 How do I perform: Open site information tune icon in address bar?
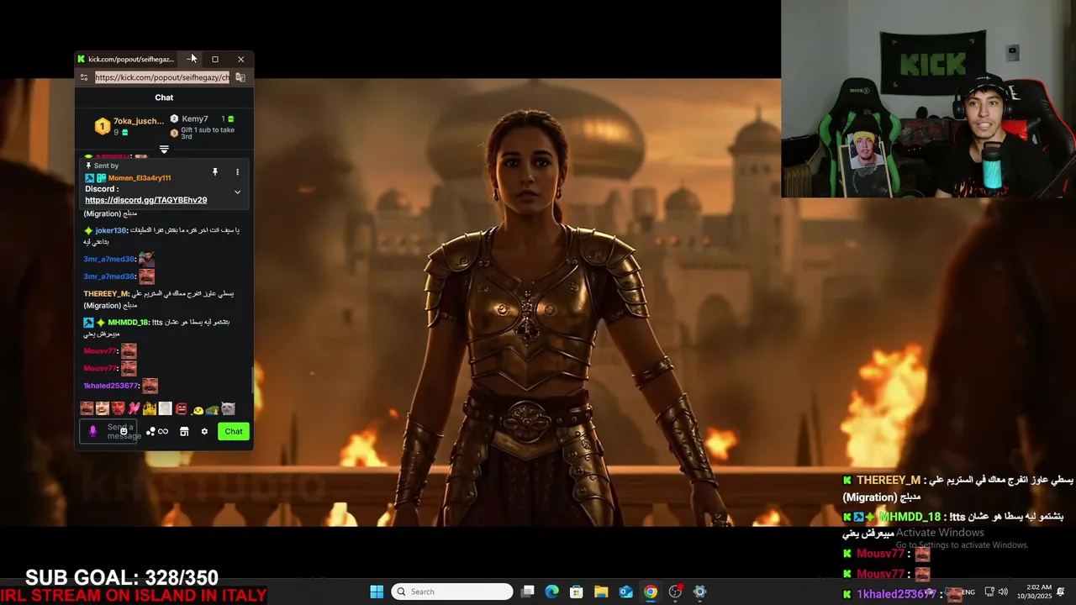tap(83, 77)
